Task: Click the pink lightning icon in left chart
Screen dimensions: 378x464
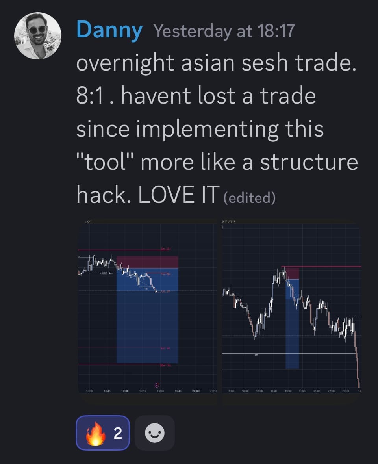Action: click(157, 385)
